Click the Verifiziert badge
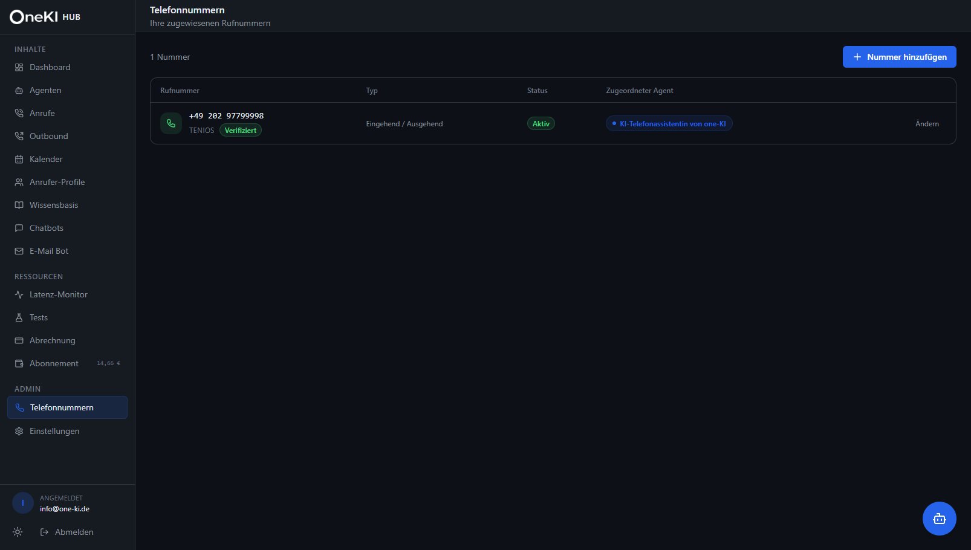 coord(241,131)
